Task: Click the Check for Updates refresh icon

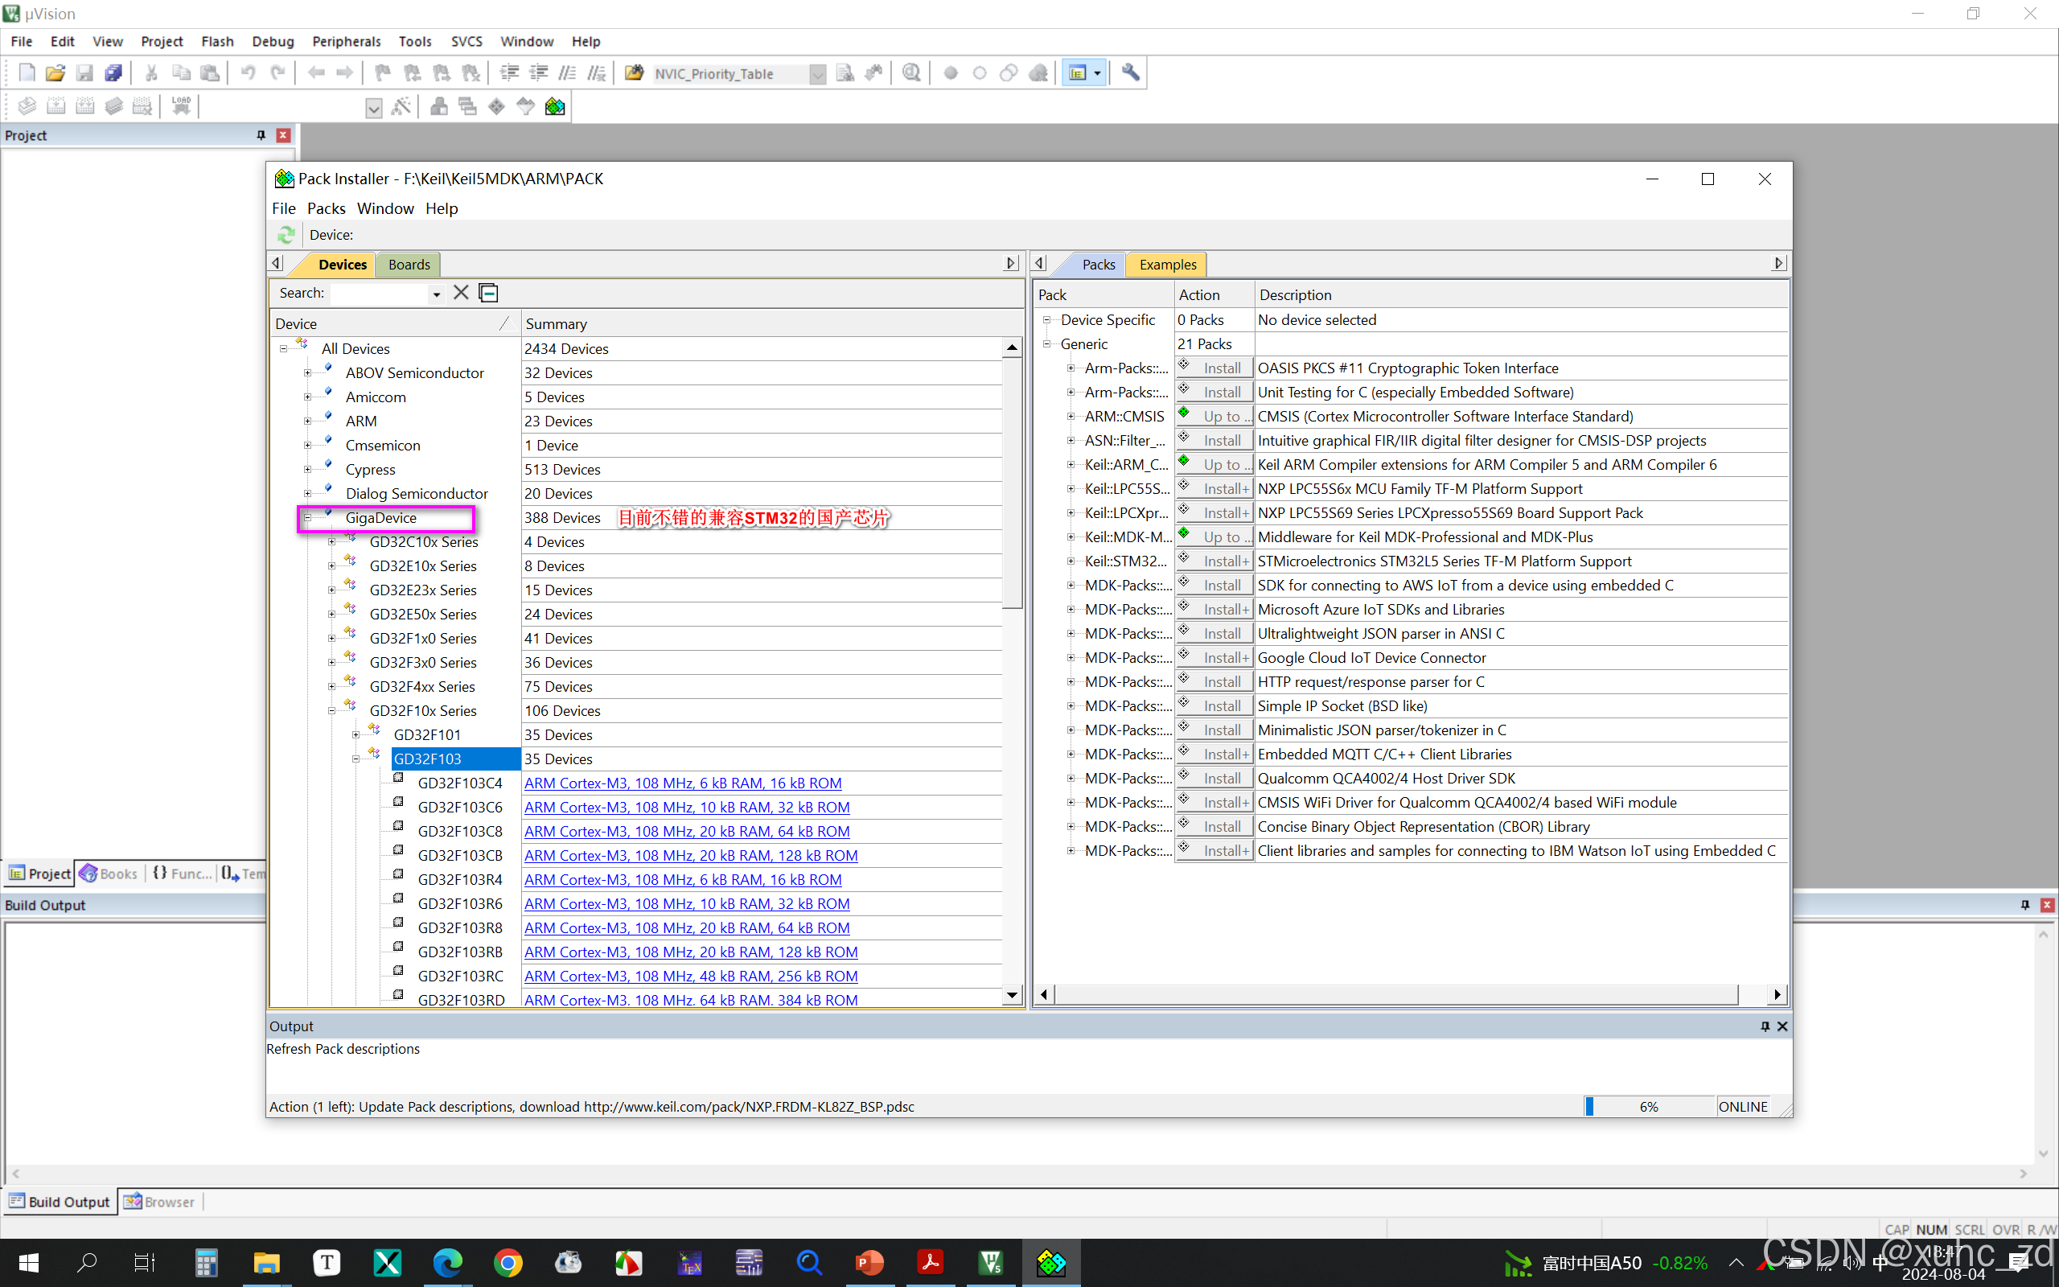Action: (286, 235)
